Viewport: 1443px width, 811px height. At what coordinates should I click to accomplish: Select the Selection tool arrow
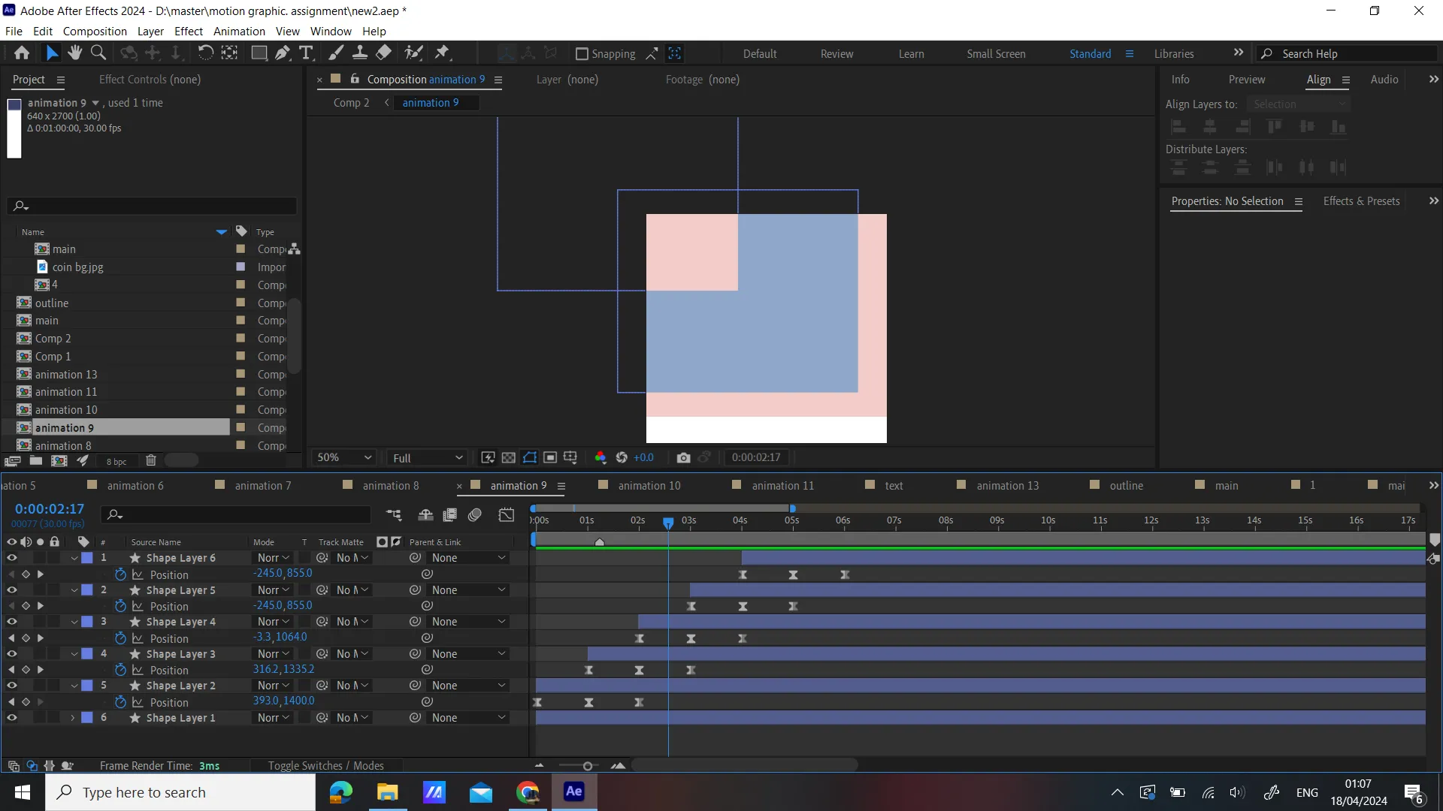[51, 53]
